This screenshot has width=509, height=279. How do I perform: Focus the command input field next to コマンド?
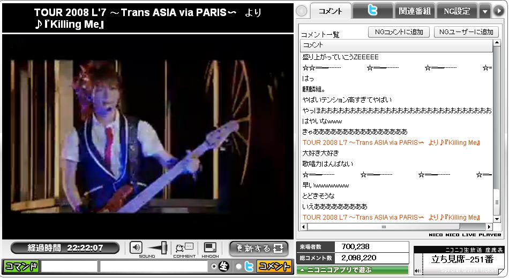pyautogui.click(x=69, y=266)
